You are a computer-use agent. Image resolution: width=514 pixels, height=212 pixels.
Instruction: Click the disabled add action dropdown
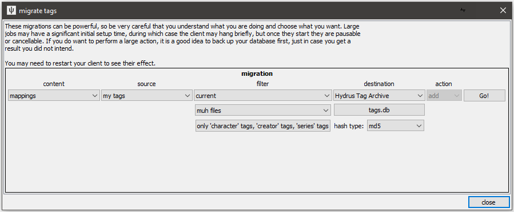pyautogui.click(x=444, y=96)
